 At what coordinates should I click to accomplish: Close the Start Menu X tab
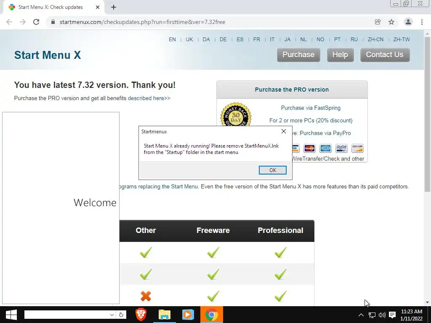click(x=98, y=7)
